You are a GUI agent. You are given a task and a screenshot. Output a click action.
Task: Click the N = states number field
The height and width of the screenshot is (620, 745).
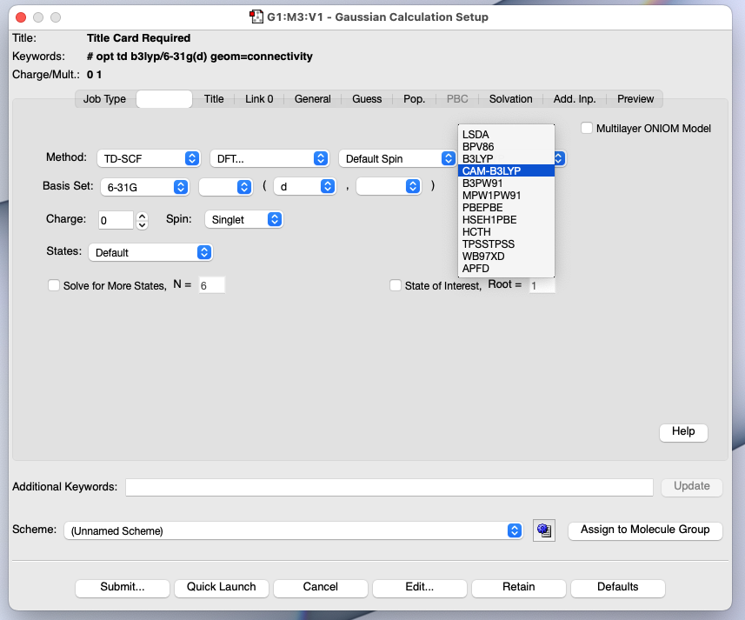(211, 285)
